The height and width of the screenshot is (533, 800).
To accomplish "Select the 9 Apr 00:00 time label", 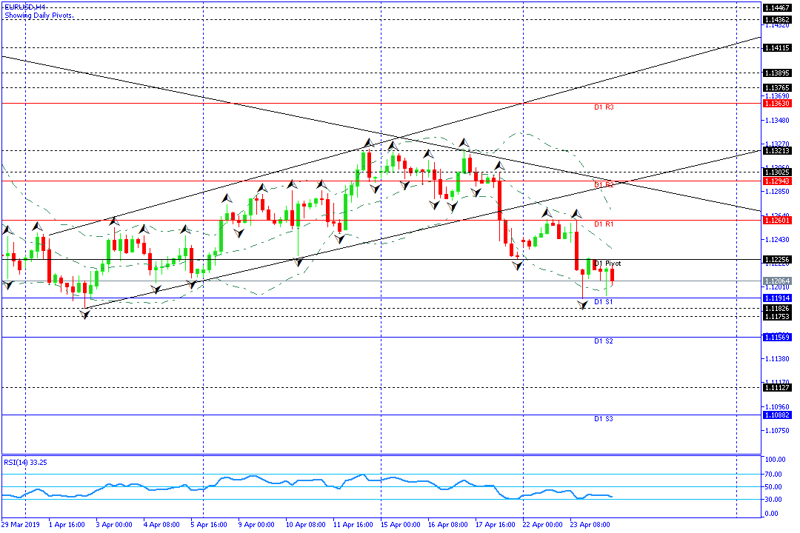I will pyautogui.click(x=256, y=524).
